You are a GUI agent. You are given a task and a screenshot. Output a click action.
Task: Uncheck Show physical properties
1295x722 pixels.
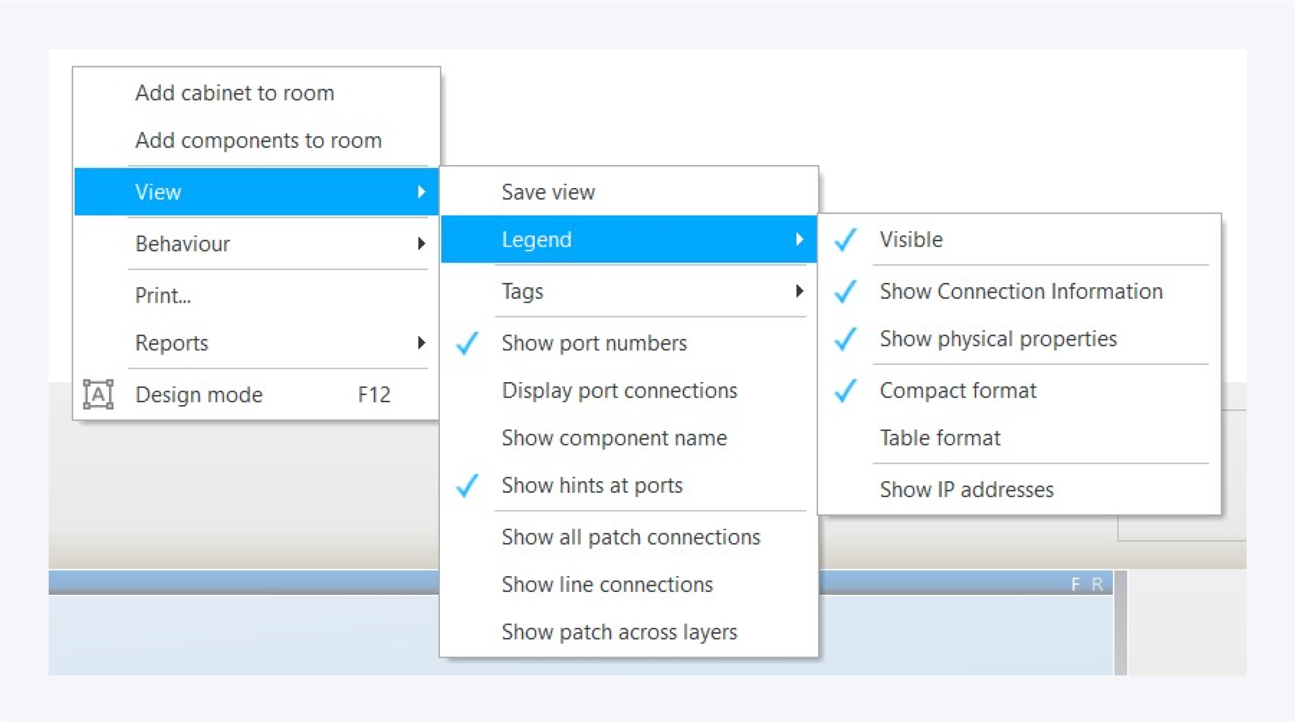pos(998,339)
